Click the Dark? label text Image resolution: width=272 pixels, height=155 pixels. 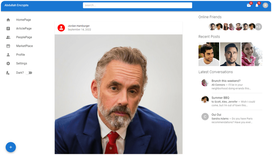[x=20, y=73]
